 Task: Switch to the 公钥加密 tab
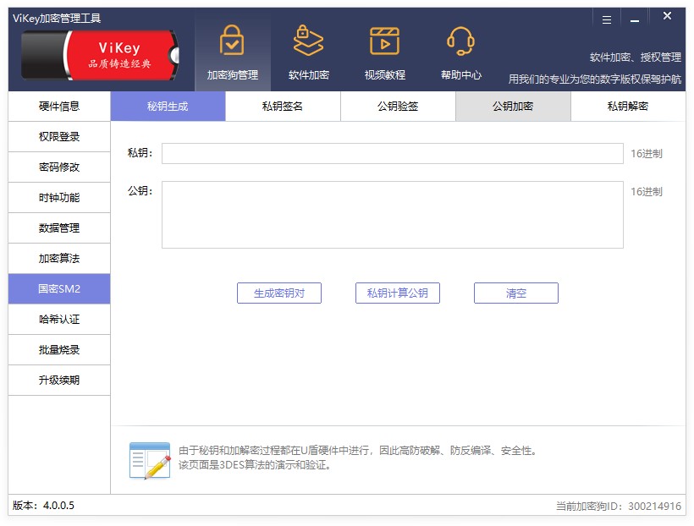tap(513, 107)
